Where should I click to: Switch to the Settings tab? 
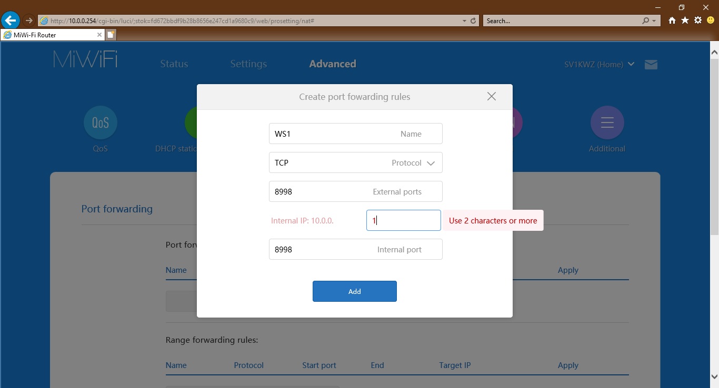(248, 64)
